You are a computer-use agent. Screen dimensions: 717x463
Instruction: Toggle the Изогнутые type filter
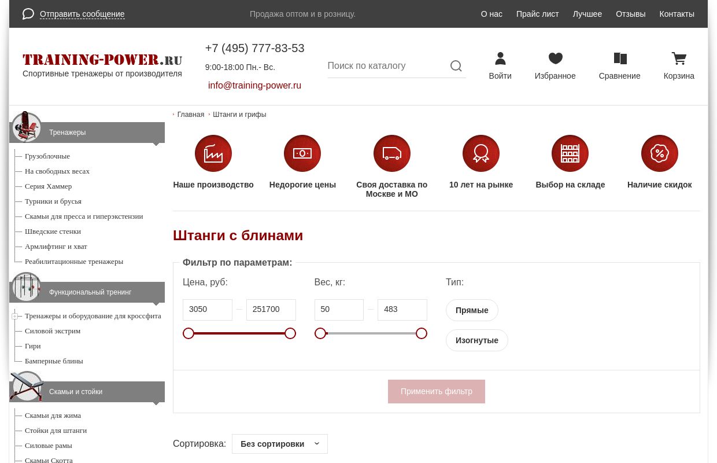coord(476,340)
